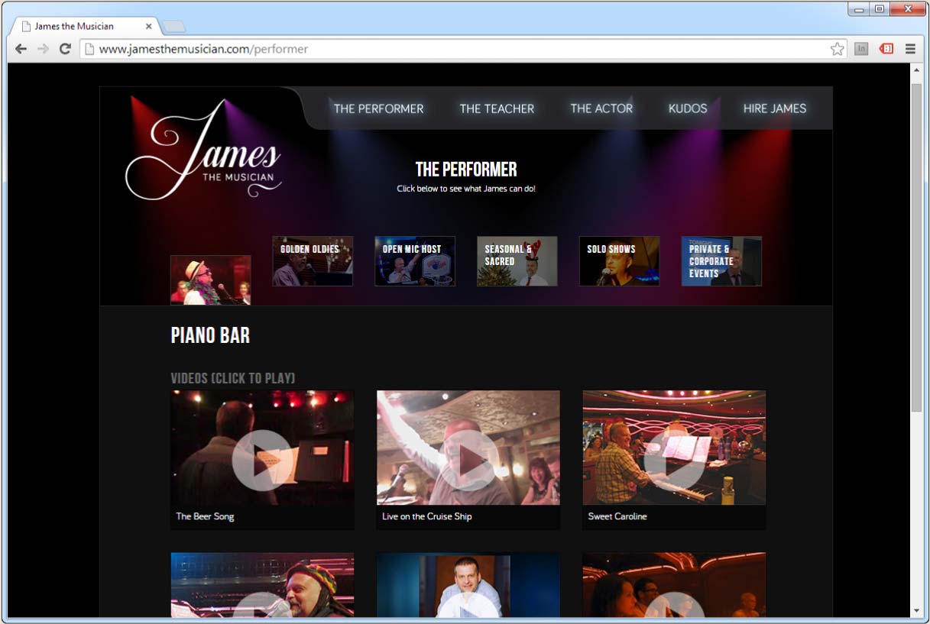
Task: Click the browser forward arrow
Action: point(43,49)
